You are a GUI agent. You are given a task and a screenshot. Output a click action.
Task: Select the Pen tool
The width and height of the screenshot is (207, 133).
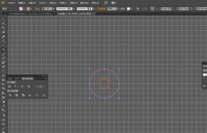3,37
